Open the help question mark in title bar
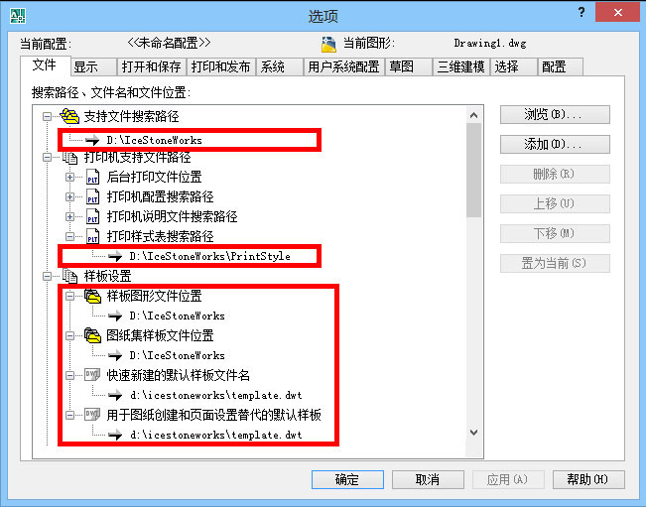 (x=581, y=12)
